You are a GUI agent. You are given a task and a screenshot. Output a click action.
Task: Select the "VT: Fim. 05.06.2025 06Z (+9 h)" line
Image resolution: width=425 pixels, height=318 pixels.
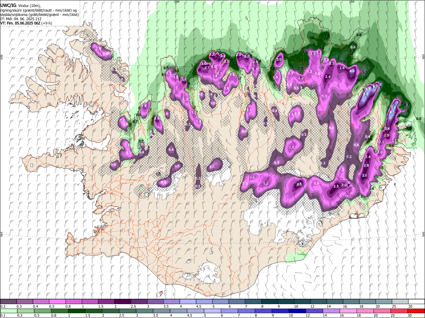point(26,23)
